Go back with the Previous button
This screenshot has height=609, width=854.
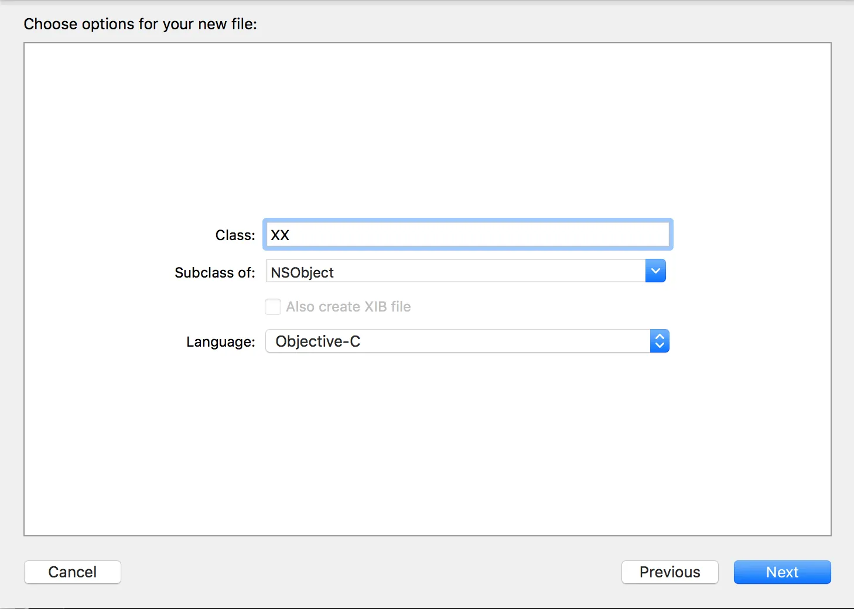[x=669, y=572]
